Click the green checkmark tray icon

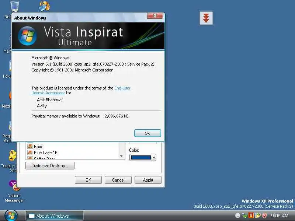click(x=244, y=215)
